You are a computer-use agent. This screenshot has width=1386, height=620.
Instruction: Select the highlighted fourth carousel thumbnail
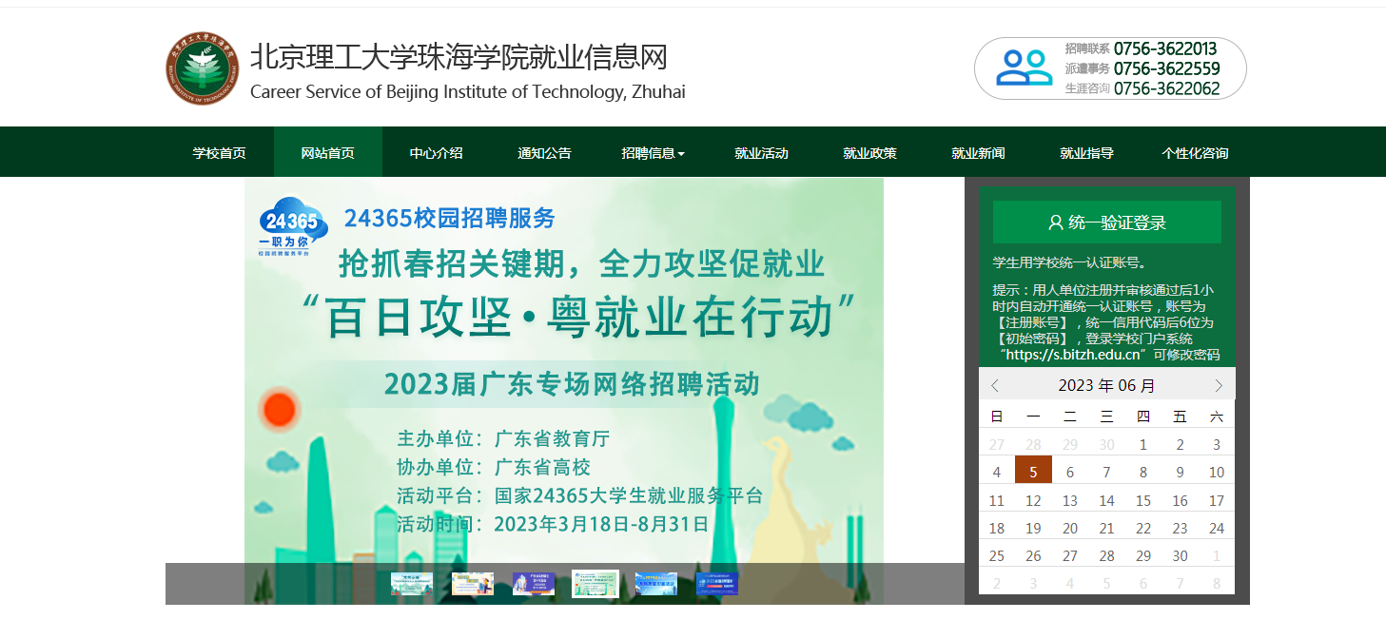pyautogui.click(x=595, y=584)
